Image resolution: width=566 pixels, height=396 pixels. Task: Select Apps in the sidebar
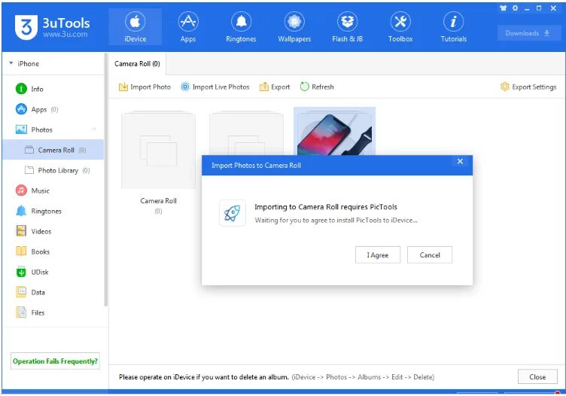click(x=53, y=109)
